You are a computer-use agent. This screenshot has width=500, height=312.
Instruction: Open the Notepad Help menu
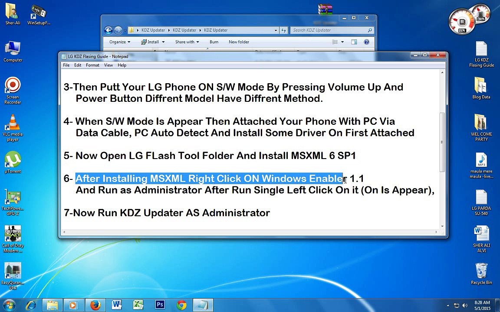click(x=122, y=65)
